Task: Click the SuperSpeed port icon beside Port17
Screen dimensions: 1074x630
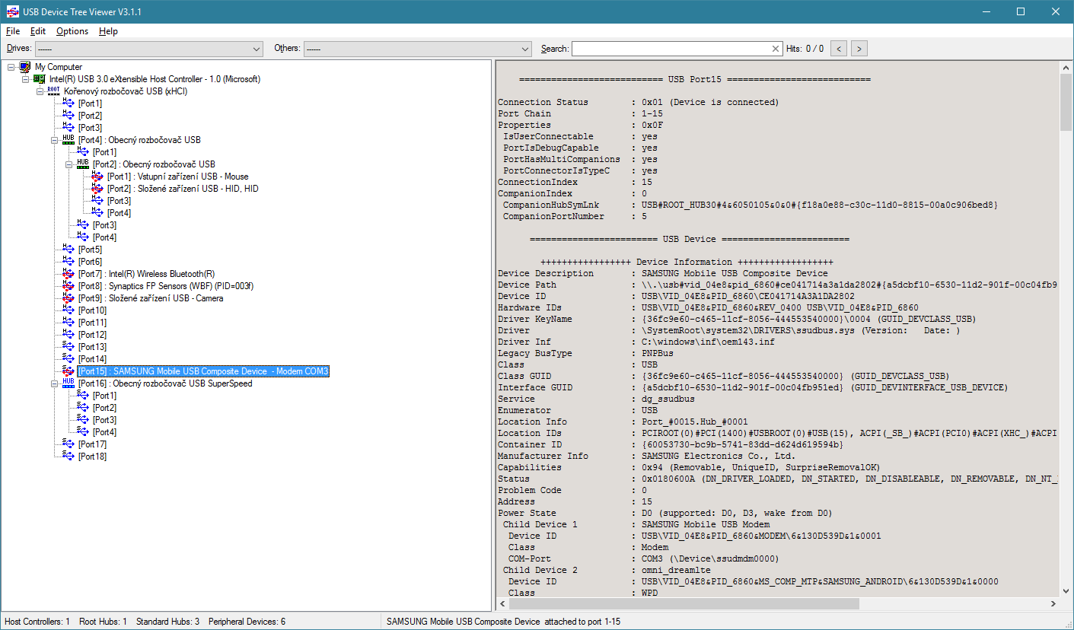Action: pos(69,444)
